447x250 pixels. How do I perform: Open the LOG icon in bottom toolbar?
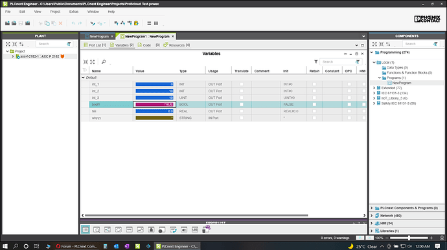[x=195, y=229]
